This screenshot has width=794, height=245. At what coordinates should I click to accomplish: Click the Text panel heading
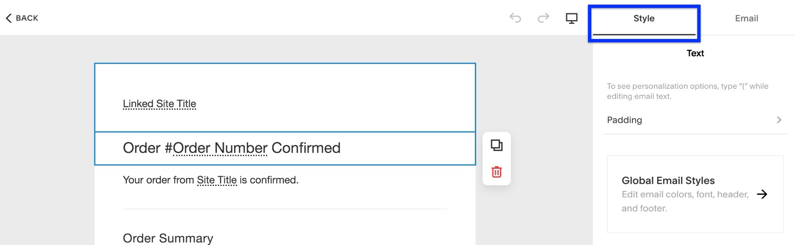tap(695, 53)
